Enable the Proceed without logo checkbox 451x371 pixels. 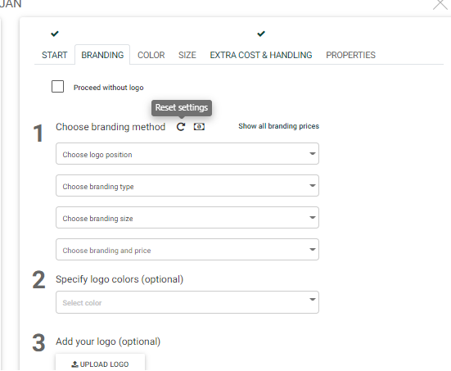57,86
